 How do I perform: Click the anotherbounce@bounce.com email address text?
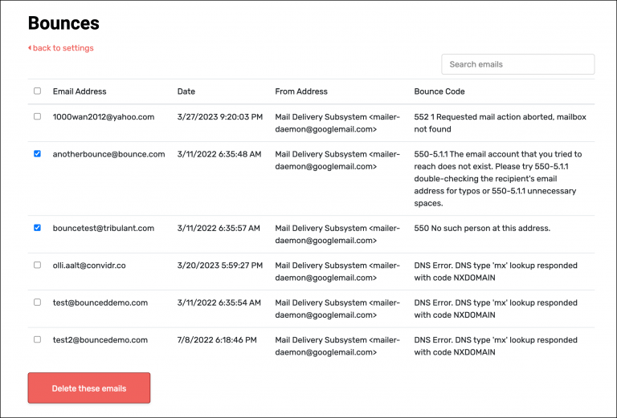(108, 154)
